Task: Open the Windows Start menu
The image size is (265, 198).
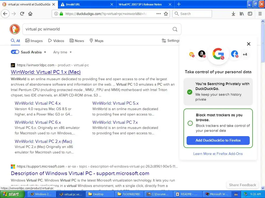Action: [x=12, y=194]
